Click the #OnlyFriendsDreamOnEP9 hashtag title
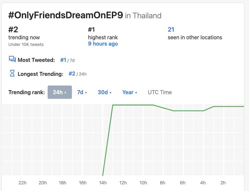 66,15
